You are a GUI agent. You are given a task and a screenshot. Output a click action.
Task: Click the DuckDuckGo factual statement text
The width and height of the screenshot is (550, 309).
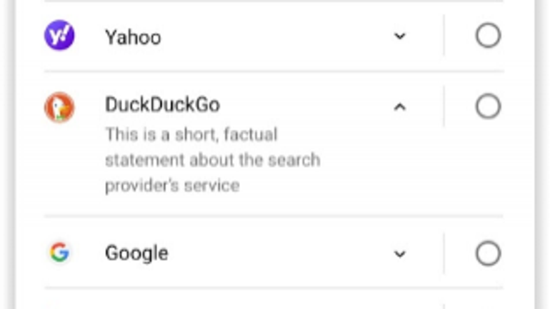click(212, 160)
